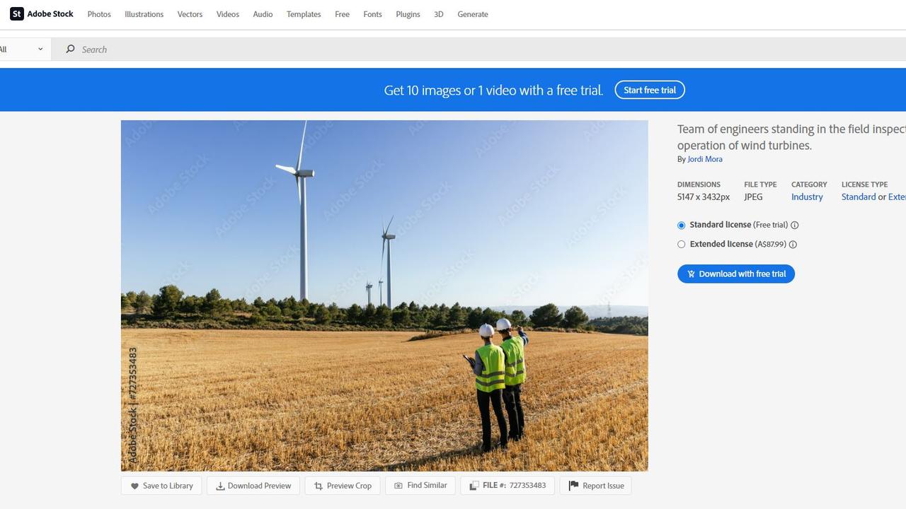
Task: Click the file number 727353483
Action: (527, 486)
